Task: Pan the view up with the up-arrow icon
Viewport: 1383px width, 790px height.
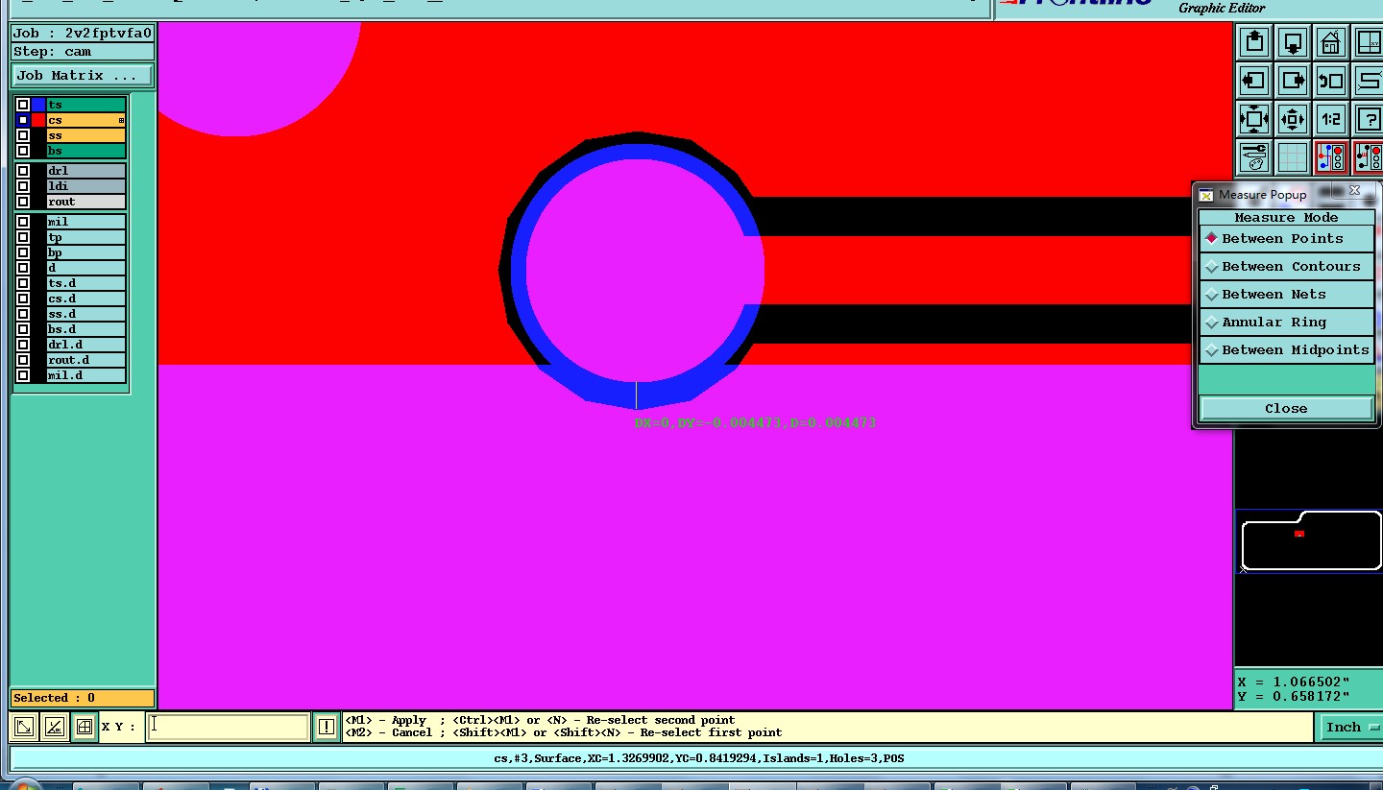Action: pyautogui.click(x=1254, y=42)
